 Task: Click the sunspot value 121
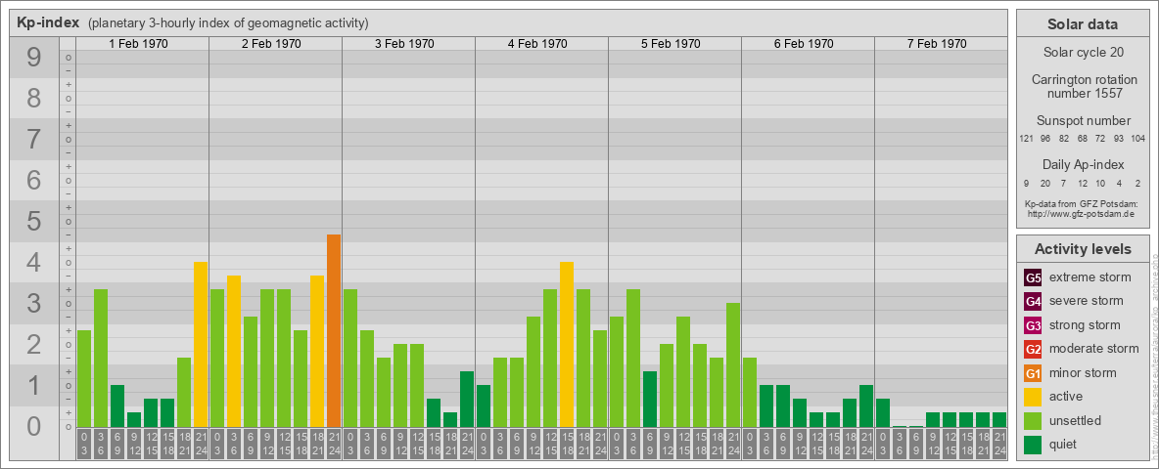(x=1026, y=139)
